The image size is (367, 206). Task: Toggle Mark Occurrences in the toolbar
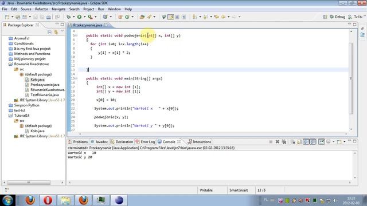(x=171, y=17)
